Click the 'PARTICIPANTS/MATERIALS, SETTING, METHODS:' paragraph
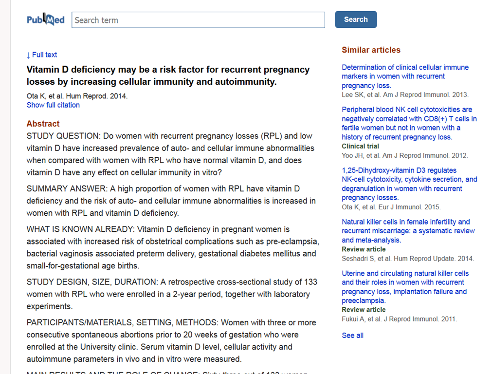 coord(171,341)
